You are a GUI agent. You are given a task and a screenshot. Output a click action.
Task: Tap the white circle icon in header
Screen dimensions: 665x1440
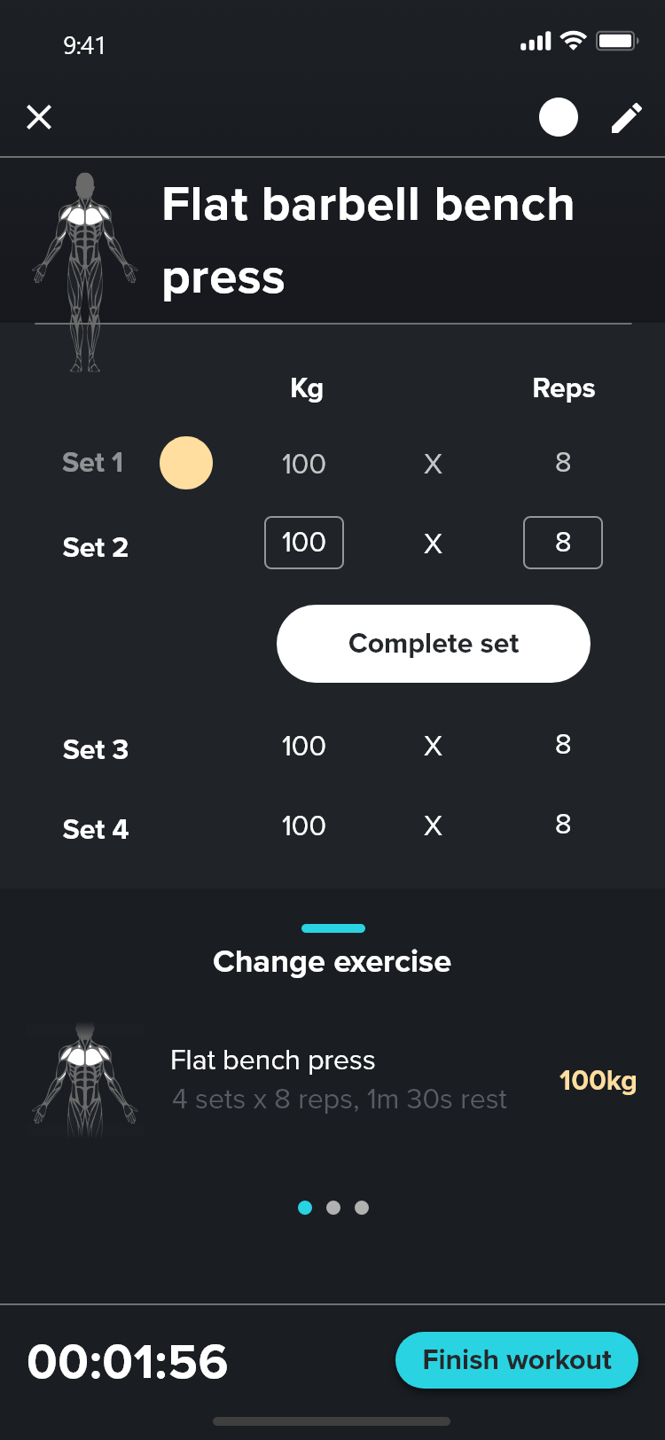click(559, 117)
